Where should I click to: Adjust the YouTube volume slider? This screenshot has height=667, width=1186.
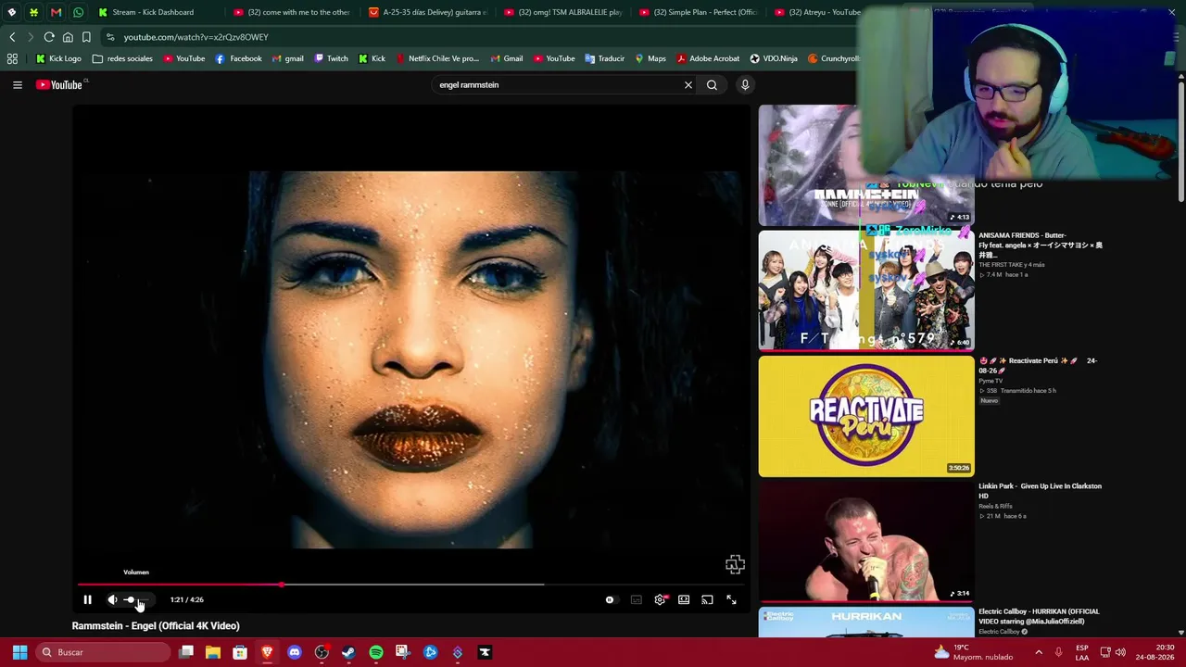click(x=135, y=599)
